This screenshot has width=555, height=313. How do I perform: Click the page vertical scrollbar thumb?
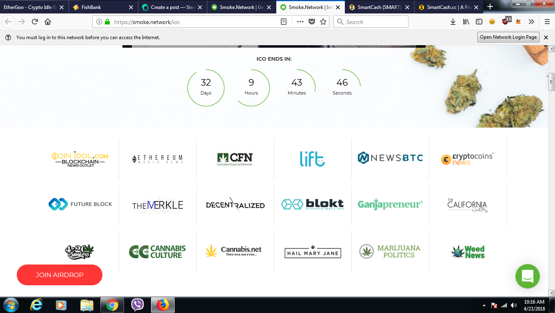pyautogui.click(x=551, y=82)
